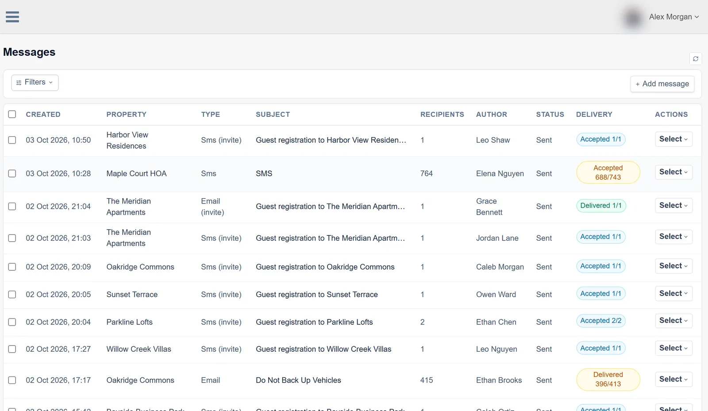Click the Delivered 1/1 delivery badge
Image resolution: width=708 pixels, height=411 pixels.
[x=601, y=206]
